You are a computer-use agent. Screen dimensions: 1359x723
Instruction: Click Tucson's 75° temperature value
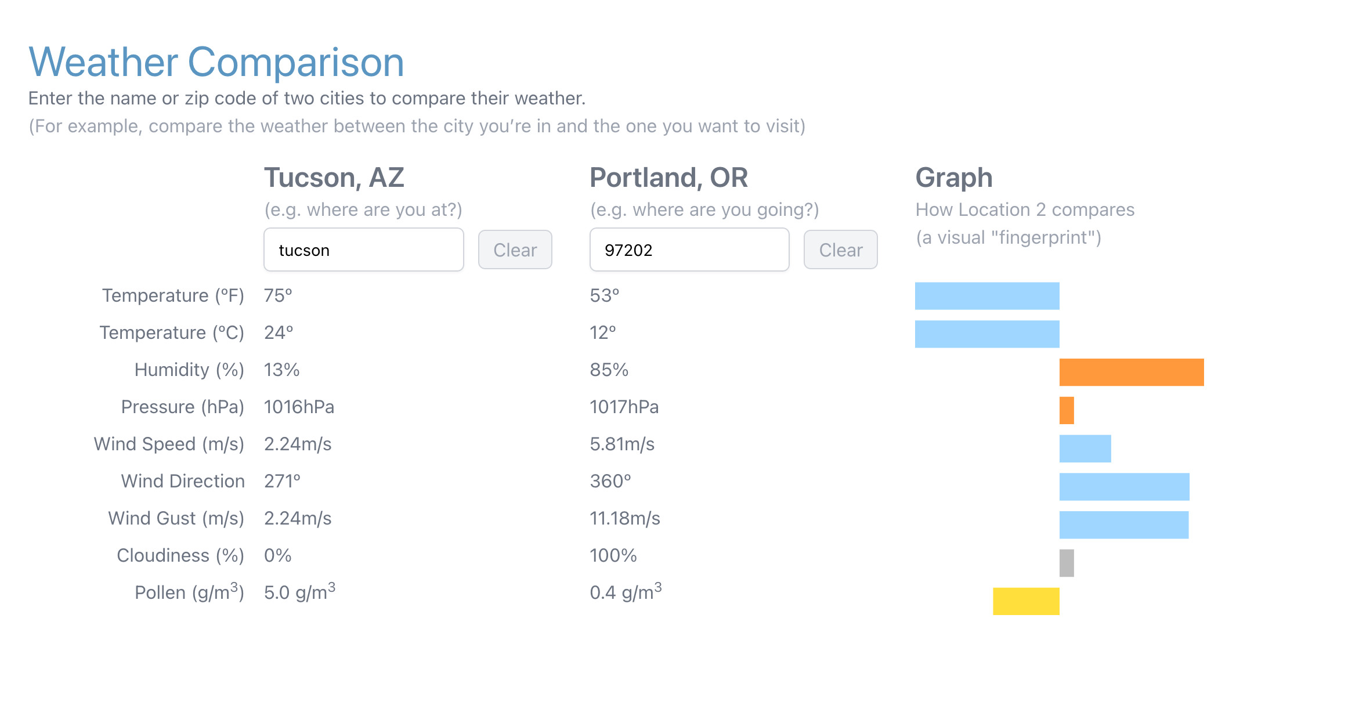[278, 295]
